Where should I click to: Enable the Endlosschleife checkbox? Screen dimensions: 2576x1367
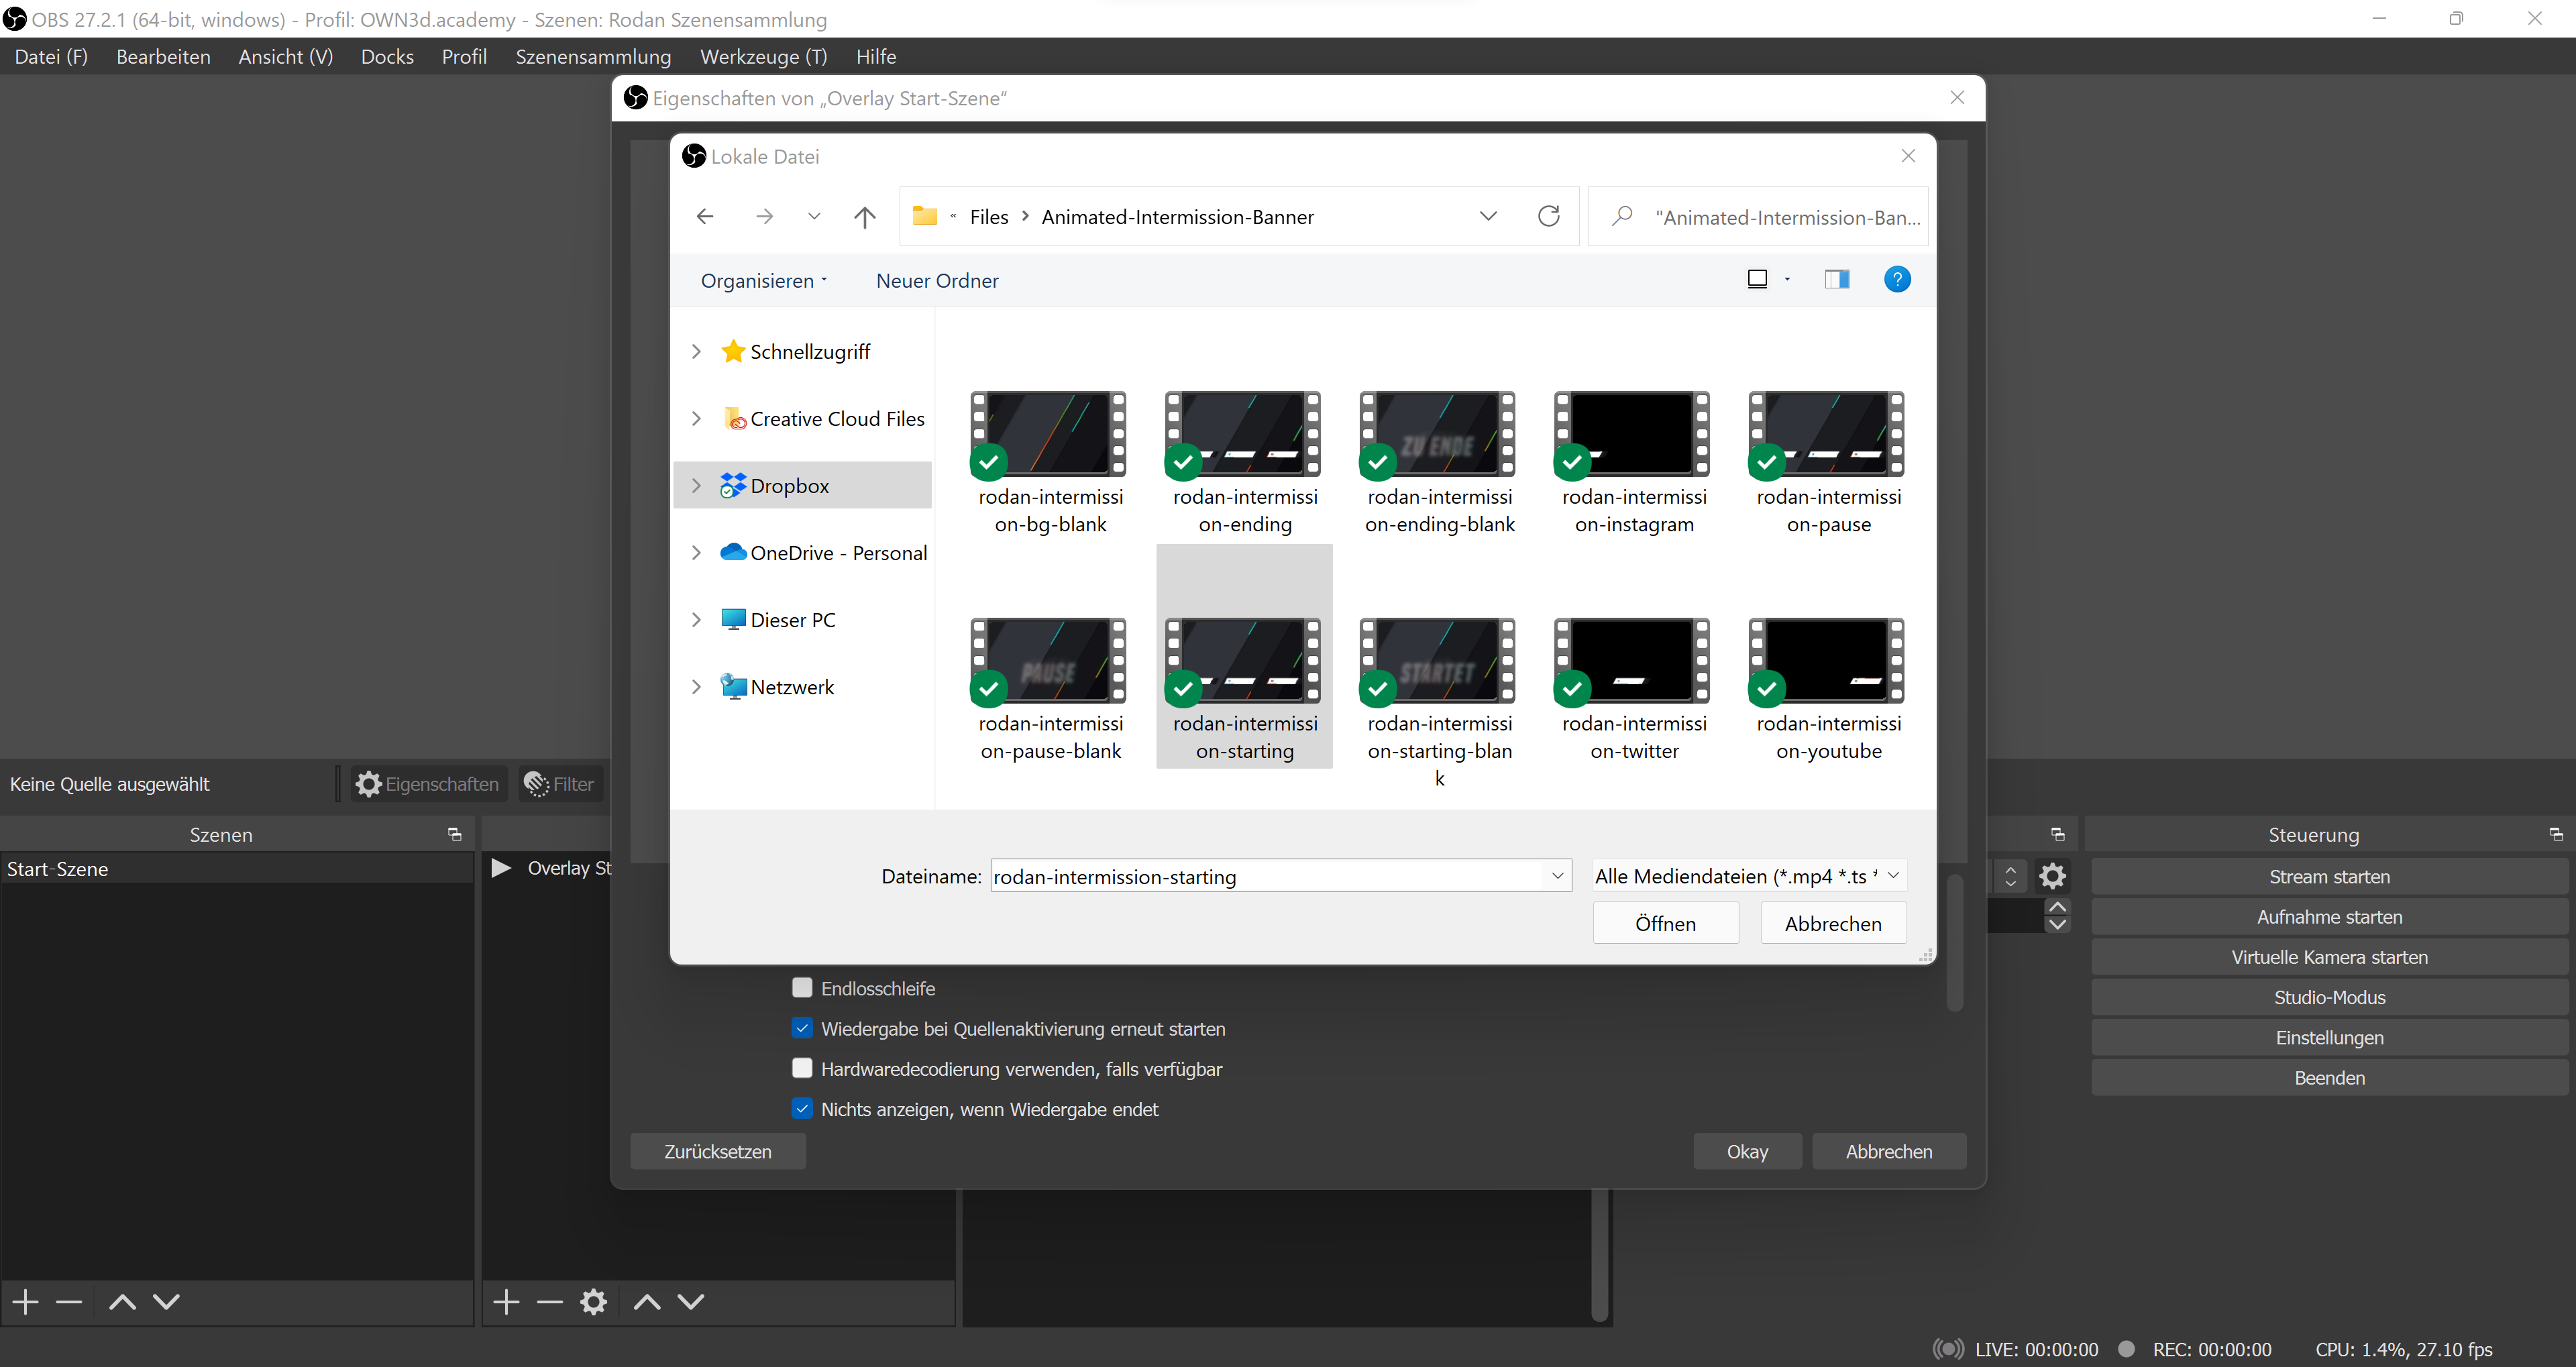pyautogui.click(x=802, y=988)
